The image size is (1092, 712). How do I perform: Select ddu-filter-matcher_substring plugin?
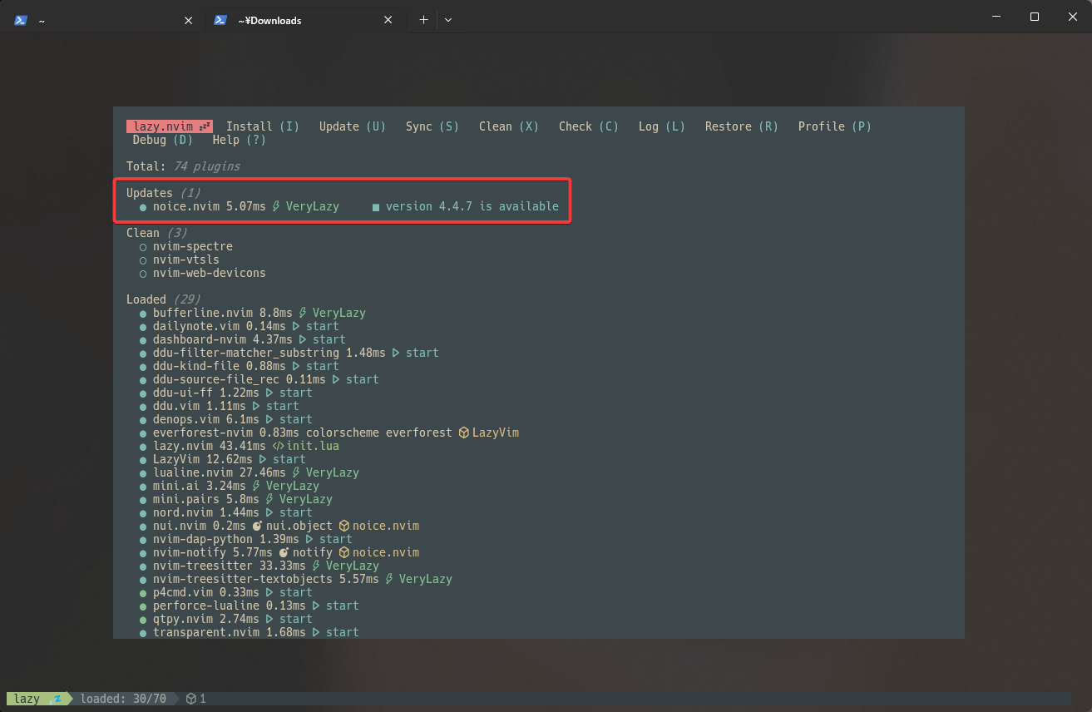point(246,353)
